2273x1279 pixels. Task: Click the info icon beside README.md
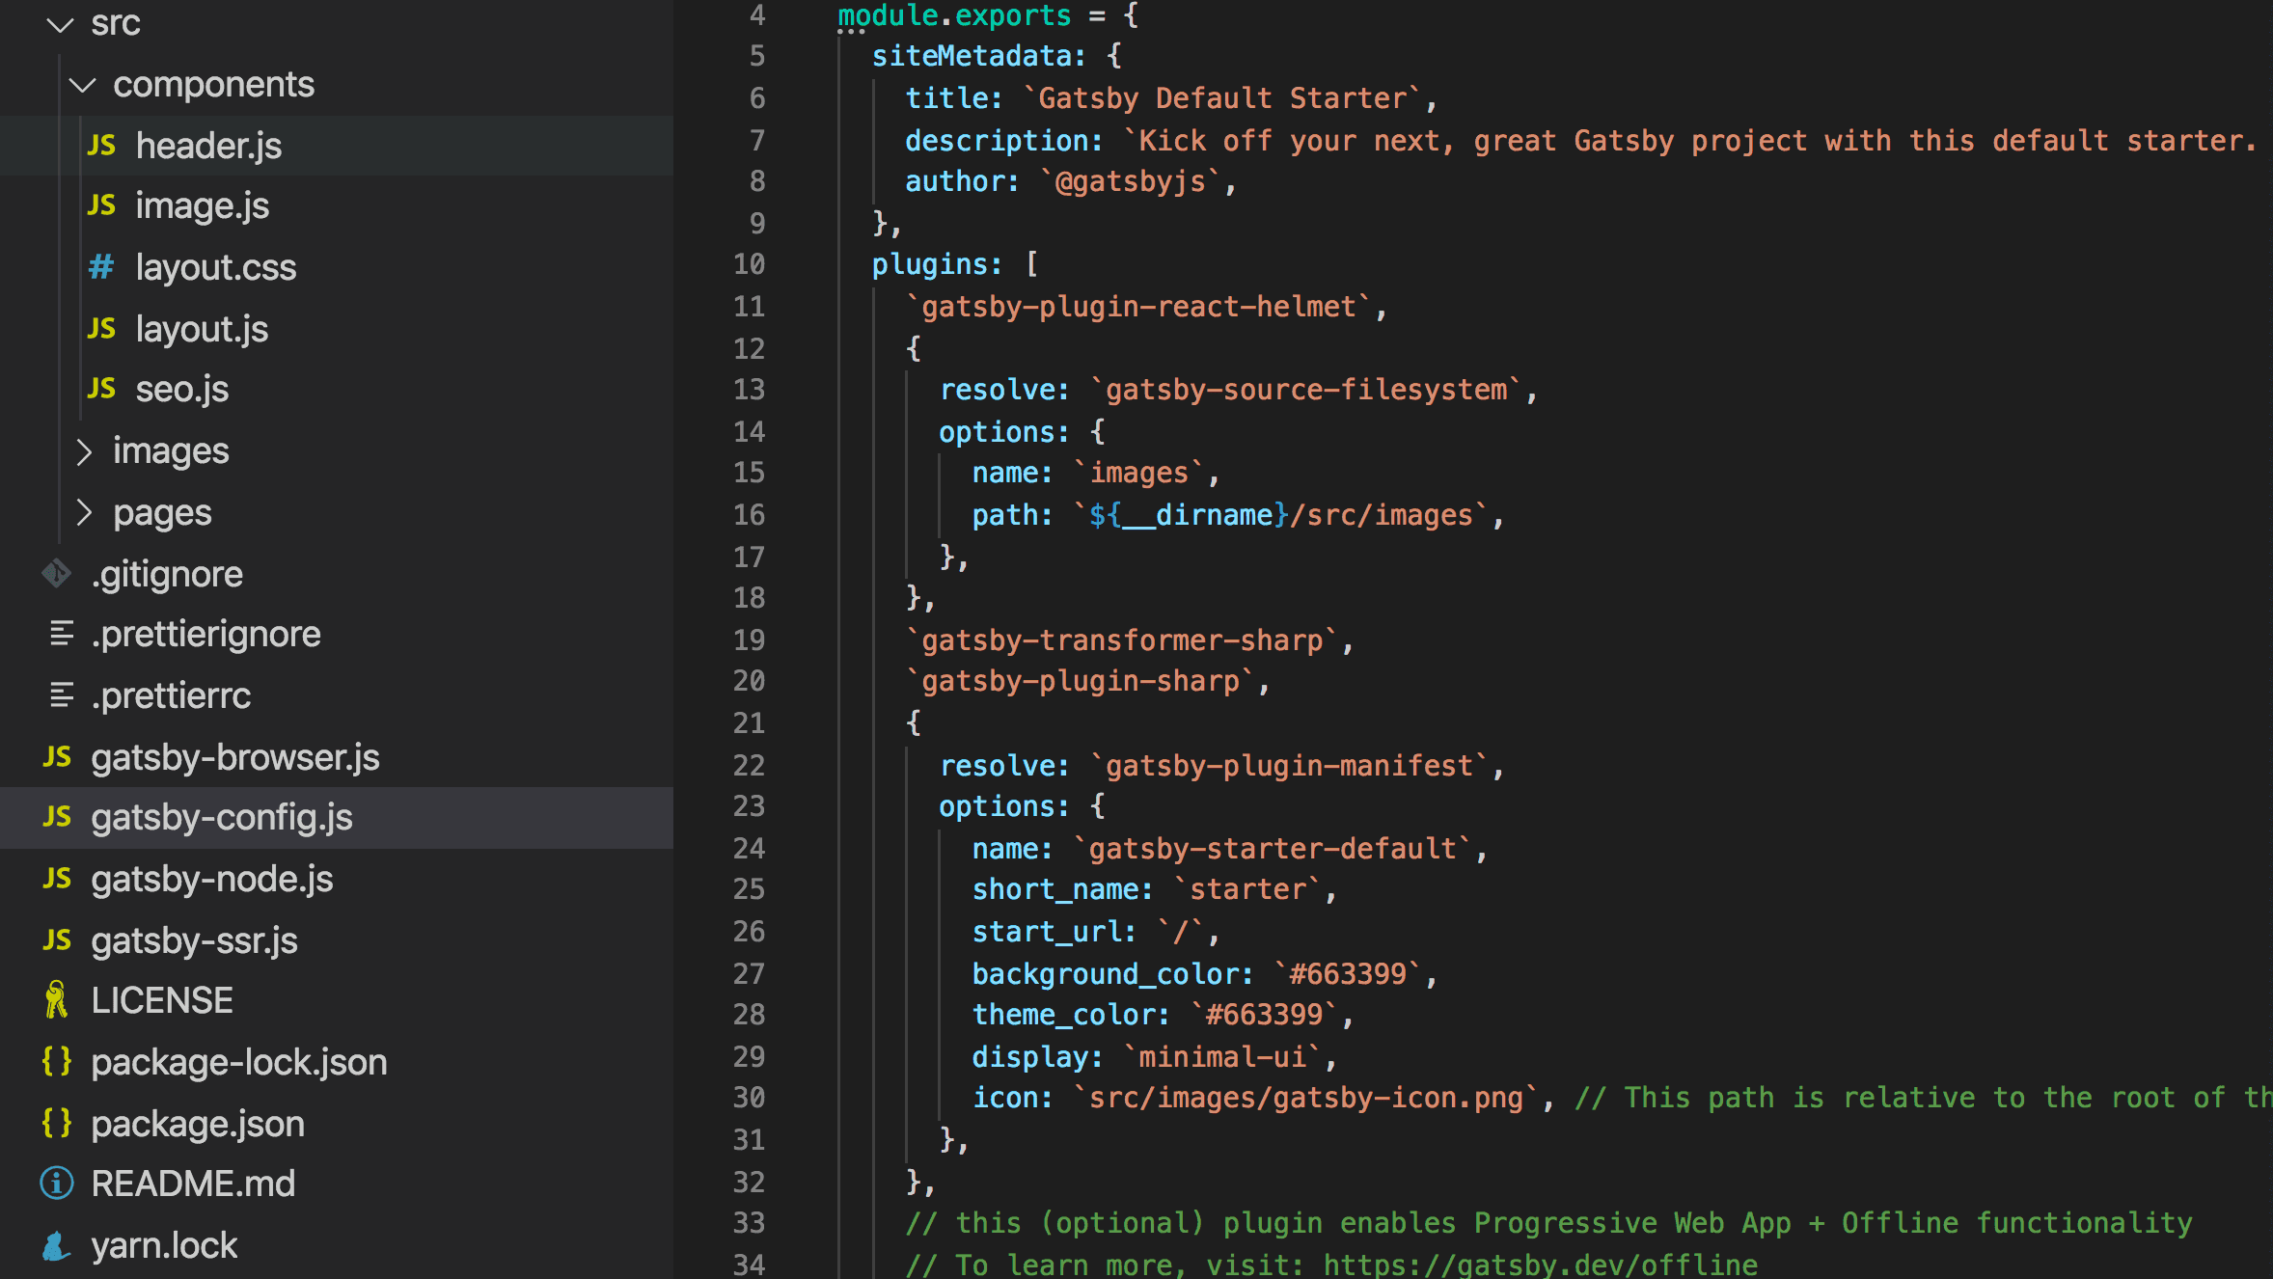(57, 1184)
